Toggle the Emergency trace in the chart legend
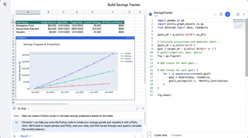The height and width of the screenshot is (138, 248). pos(126,56)
